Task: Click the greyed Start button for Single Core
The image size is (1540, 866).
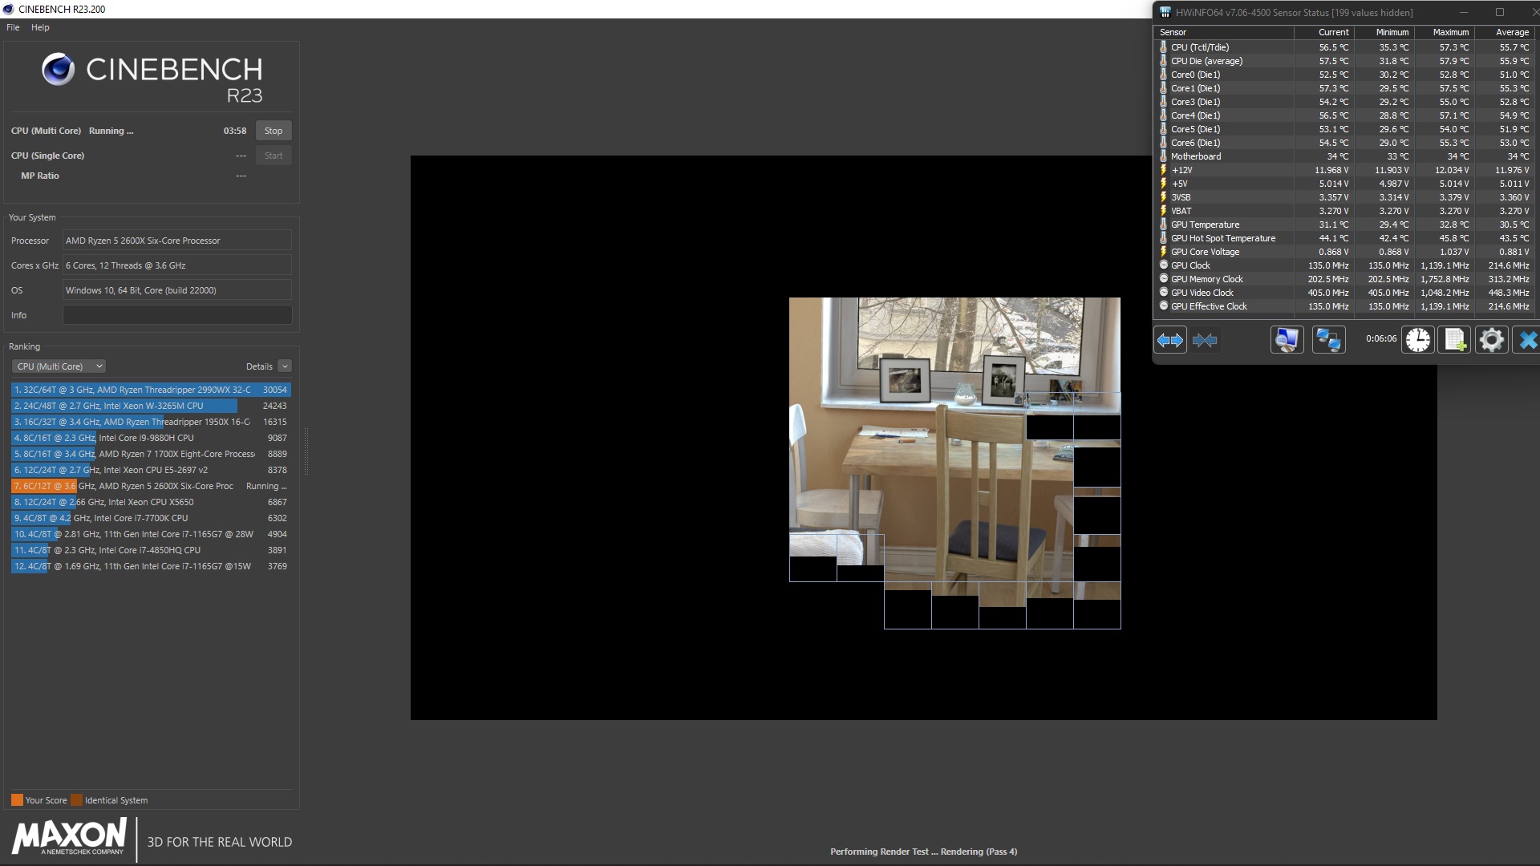Action: pos(274,156)
